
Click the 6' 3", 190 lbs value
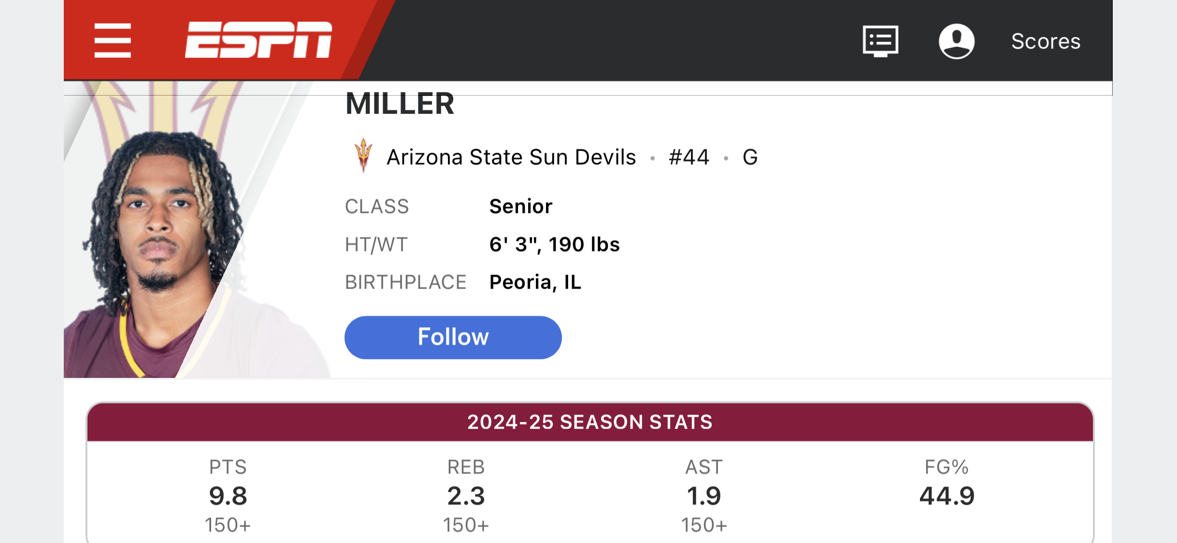click(554, 245)
